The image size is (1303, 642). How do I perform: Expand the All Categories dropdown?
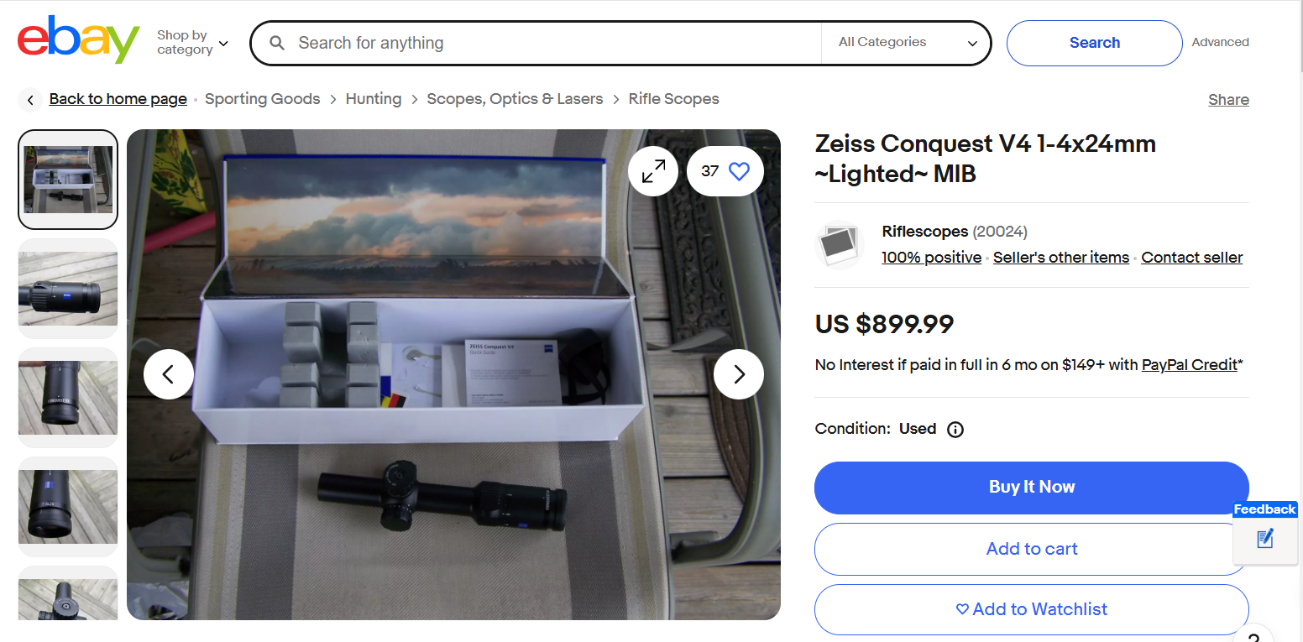tap(908, 43)
